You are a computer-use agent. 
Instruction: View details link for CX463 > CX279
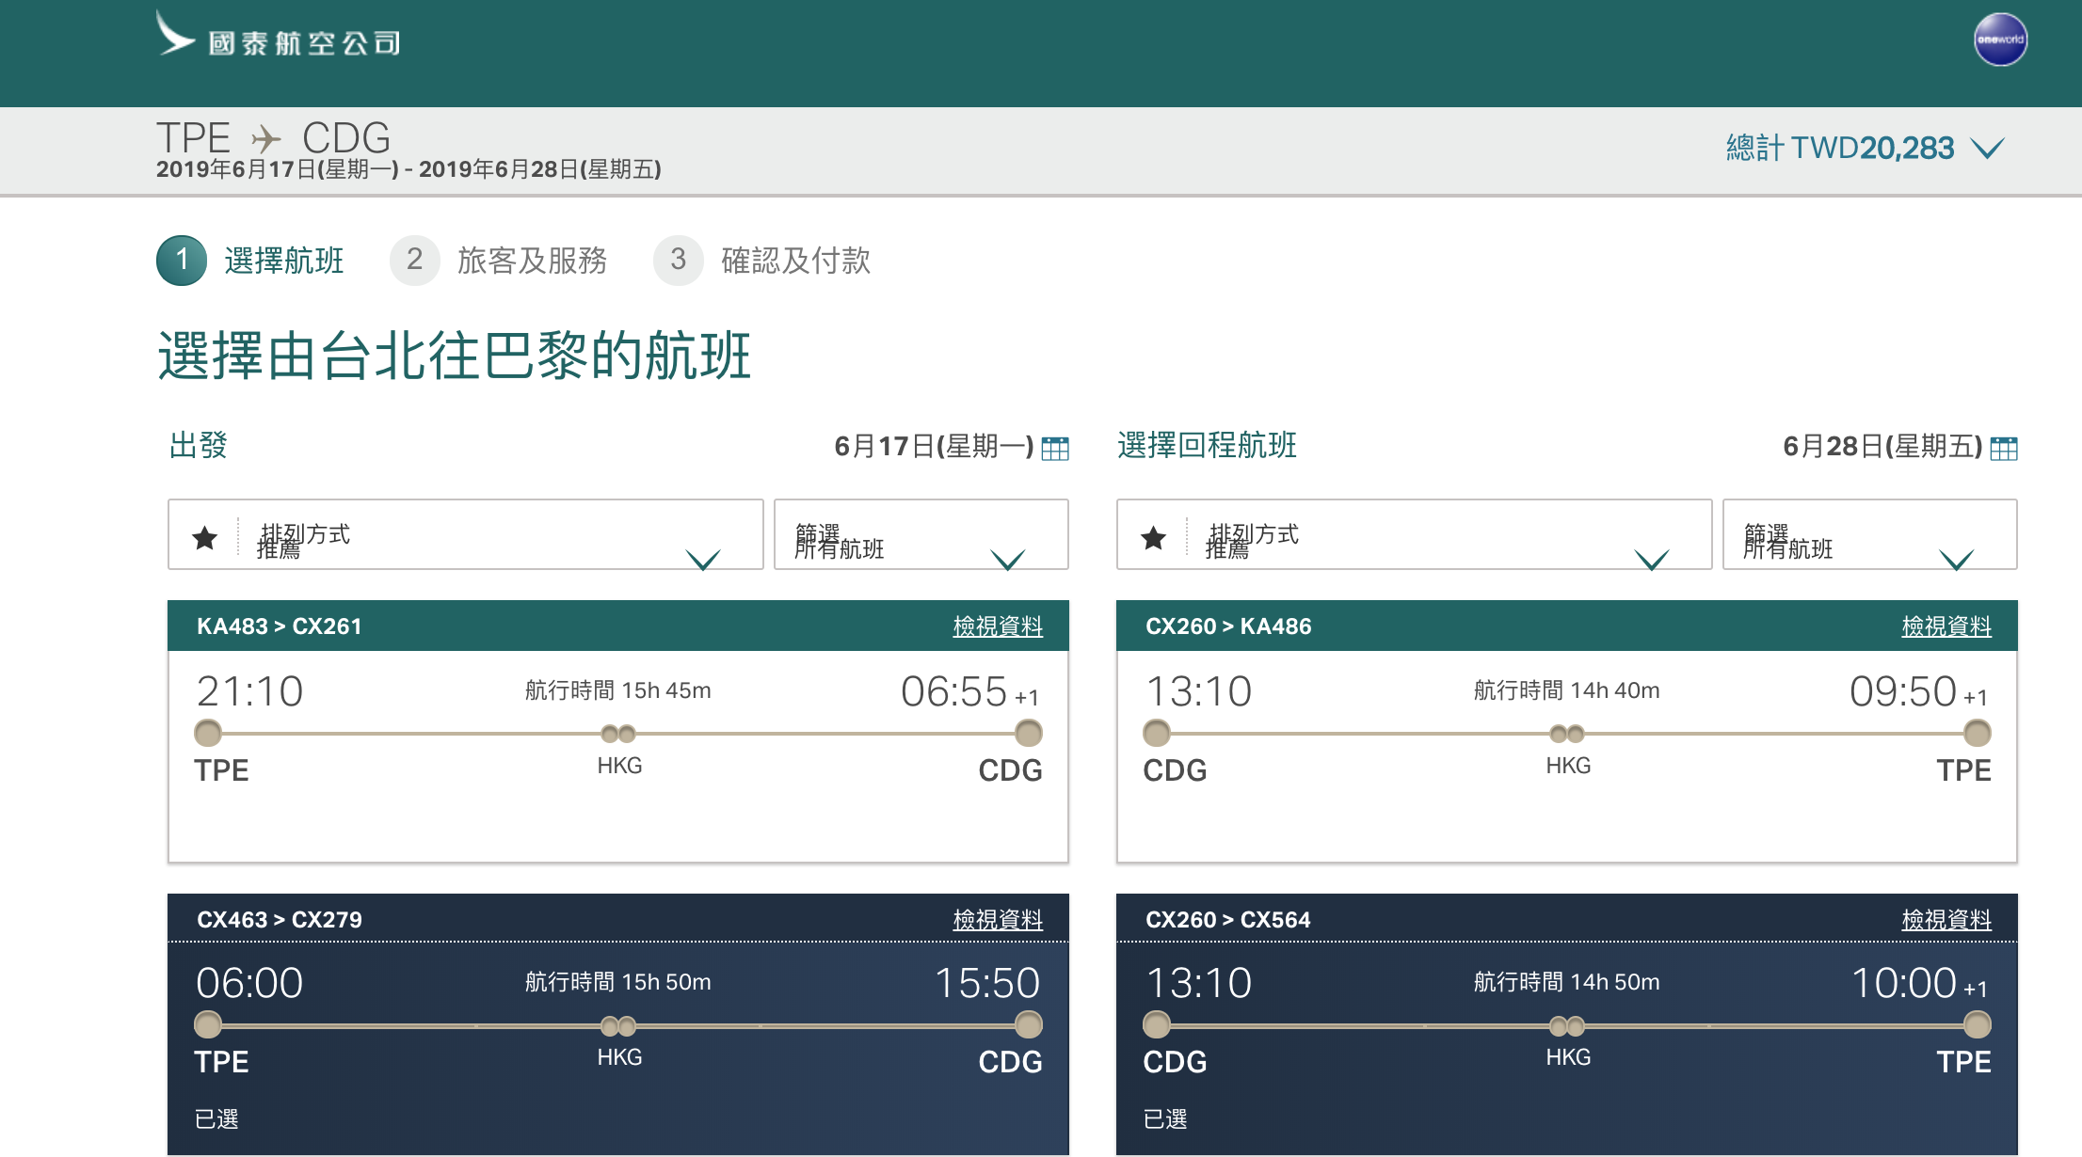point(998,920)
